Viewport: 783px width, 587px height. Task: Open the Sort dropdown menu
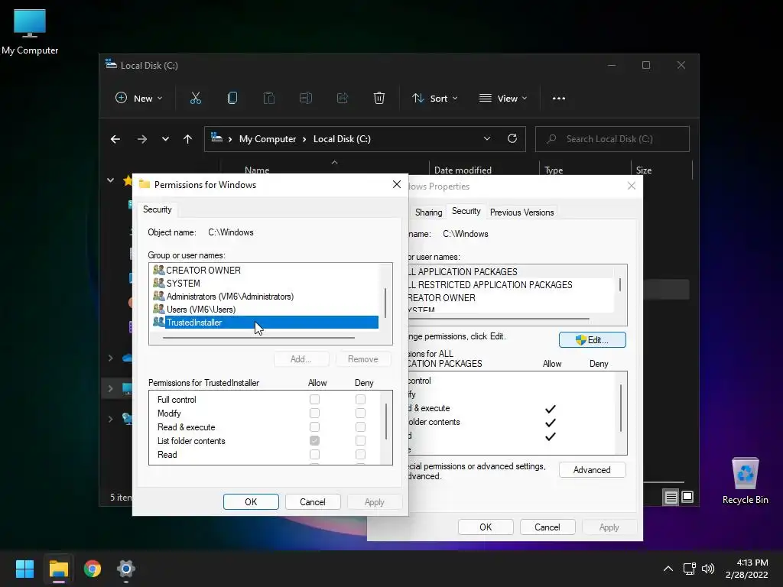pyautogui.click(x=434, y=99)
